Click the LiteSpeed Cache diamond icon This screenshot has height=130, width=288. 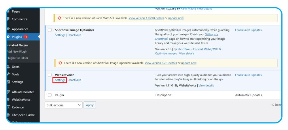click(x=8, y=115)
